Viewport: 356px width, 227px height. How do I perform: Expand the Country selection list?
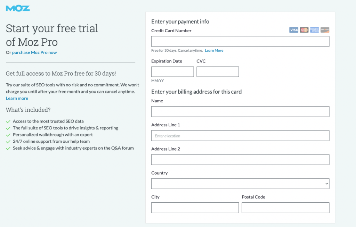pyautogui.click(x=240, y=184)
